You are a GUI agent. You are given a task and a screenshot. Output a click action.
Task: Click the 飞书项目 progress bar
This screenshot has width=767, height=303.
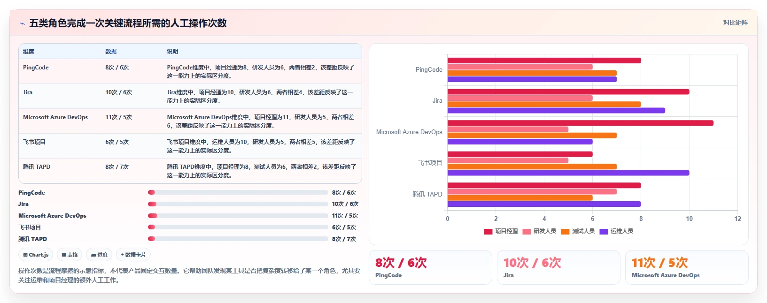pos(238,227)
